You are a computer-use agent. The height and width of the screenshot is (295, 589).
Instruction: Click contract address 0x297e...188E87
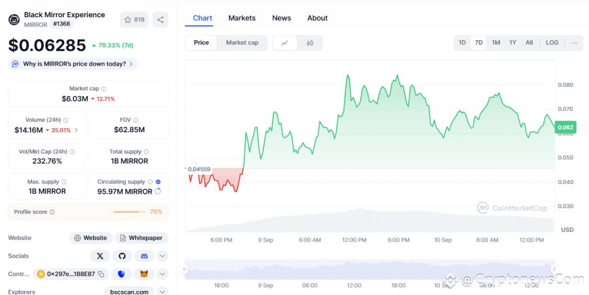[x=71, y=274]
